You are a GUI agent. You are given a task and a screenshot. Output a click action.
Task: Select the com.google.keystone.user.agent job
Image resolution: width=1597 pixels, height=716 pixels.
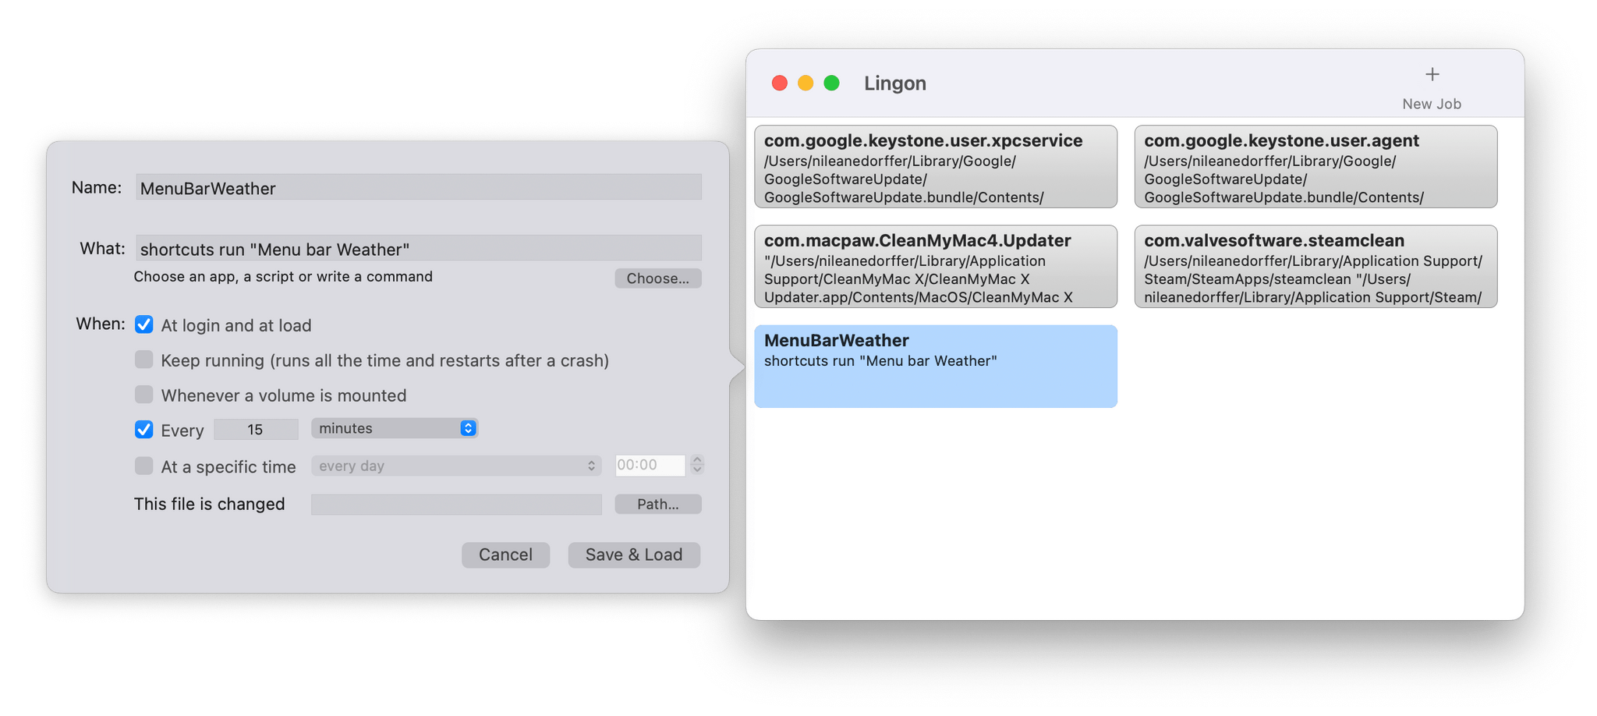(x=1315, y=167)
